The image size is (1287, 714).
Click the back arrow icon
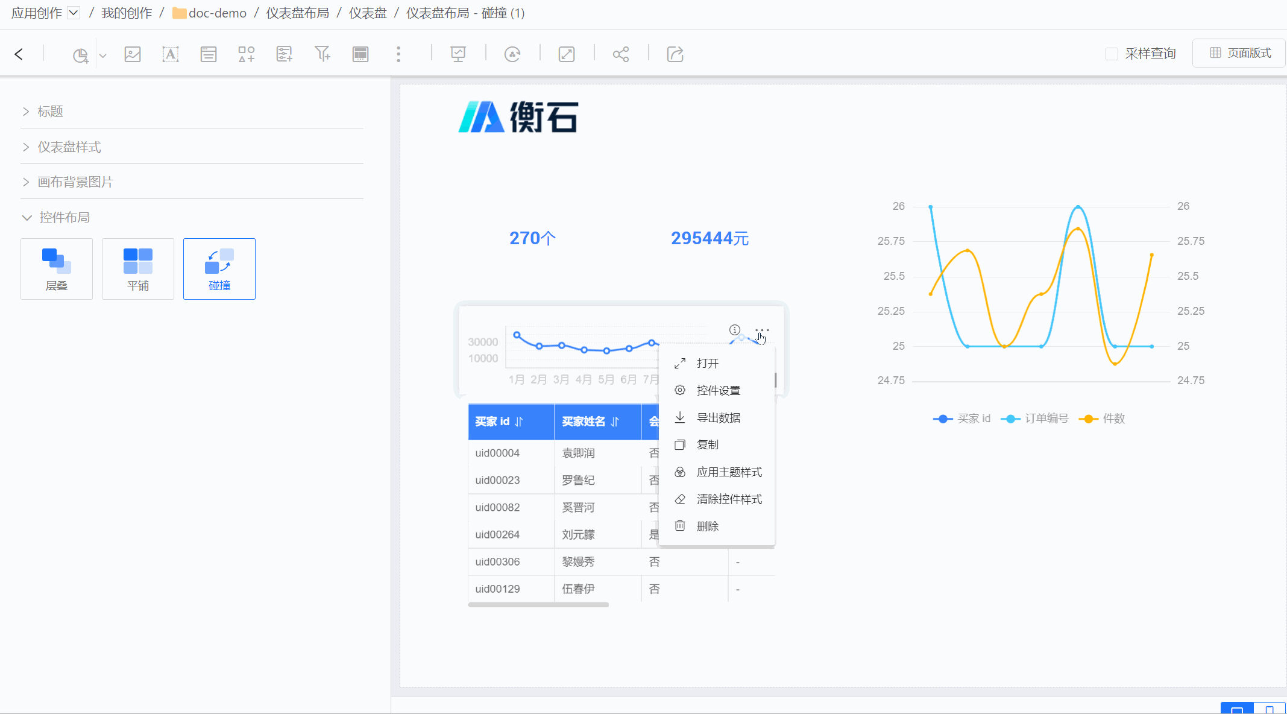19,54
